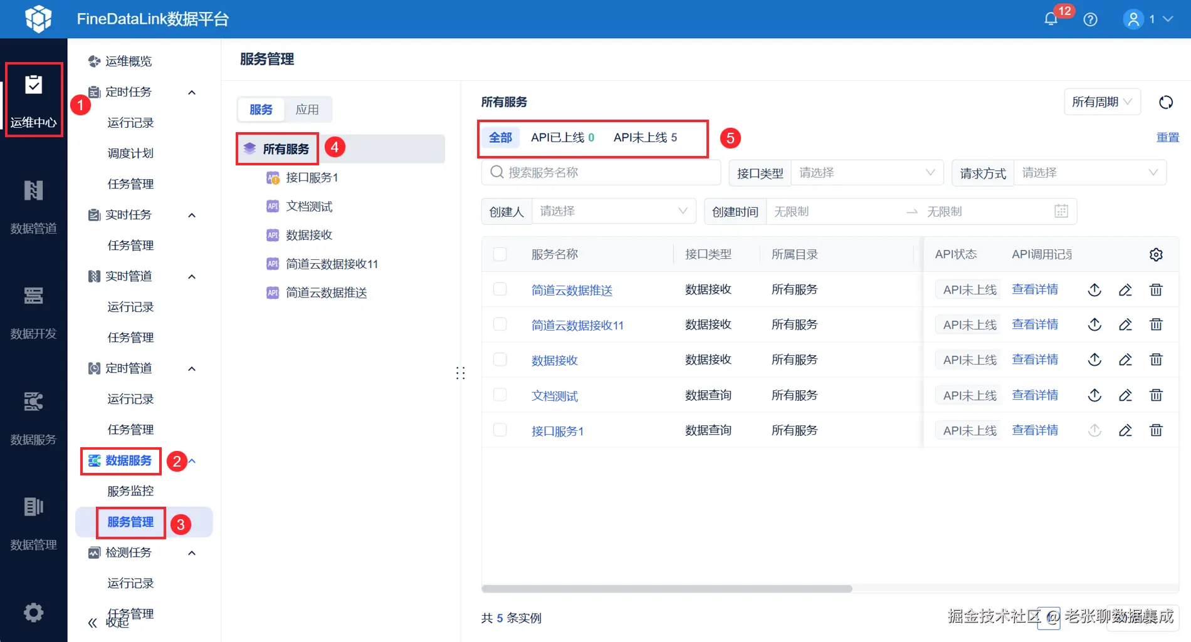Edit the 数据接收 service

click(1125, 360)
